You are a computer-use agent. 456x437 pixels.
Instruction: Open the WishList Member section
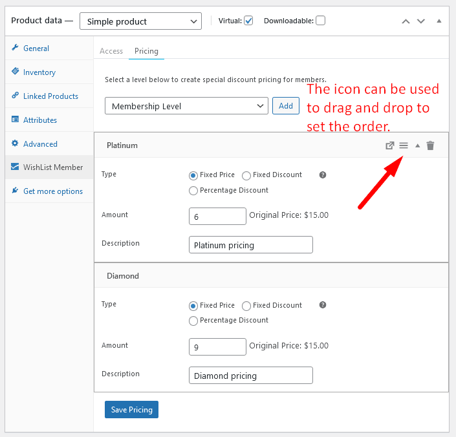[49, 167]
